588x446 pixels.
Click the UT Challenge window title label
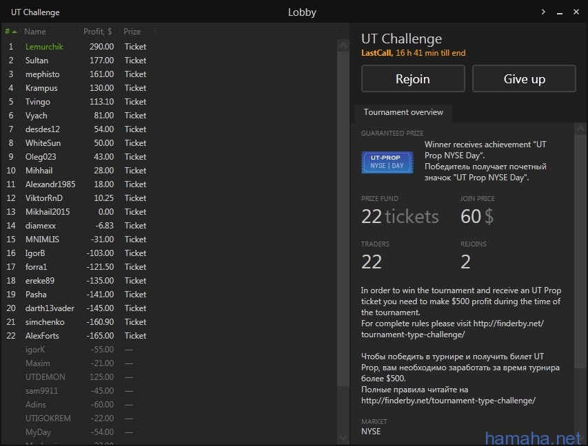click(35, 12)
